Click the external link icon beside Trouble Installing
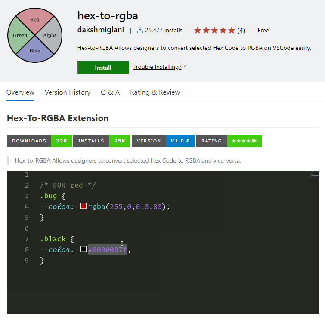This screenshot has height=320, width=325. (x=185, y=67)
